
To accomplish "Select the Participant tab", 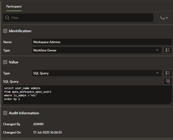I will pyautogui.click(x=14, y=6).
